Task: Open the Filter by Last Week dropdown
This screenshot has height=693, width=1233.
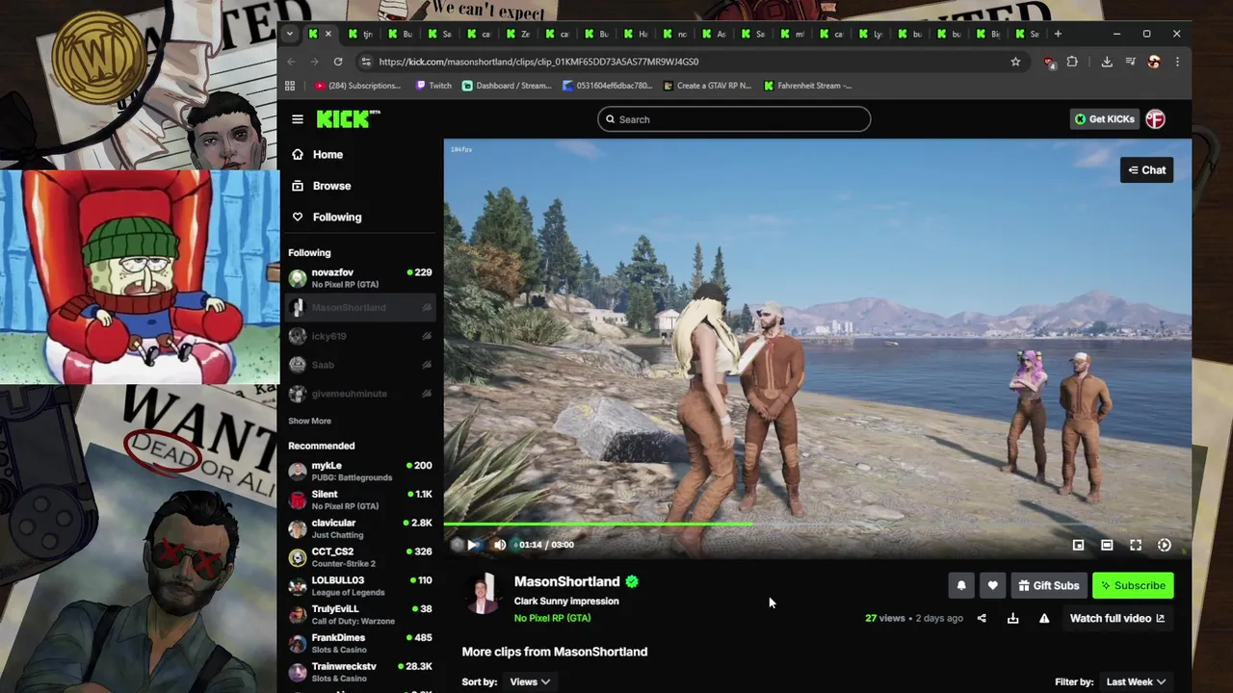Action: [1137, 682]
